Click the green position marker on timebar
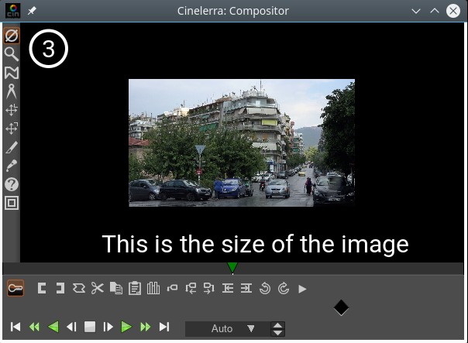Image resolution: width=468 pixels, height=343 pixels. tap(232, 268)
